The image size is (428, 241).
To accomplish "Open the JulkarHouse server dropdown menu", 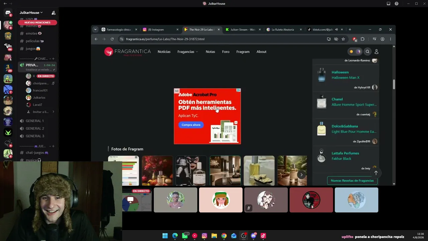I will 31,13.
